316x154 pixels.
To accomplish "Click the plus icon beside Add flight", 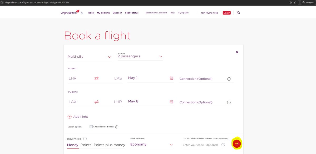I will click(x=70, y=117).
